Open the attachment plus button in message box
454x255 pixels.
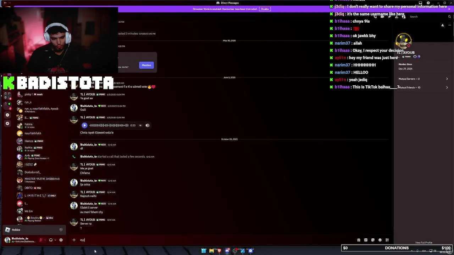pyautogui.click(x=74, y=240)
